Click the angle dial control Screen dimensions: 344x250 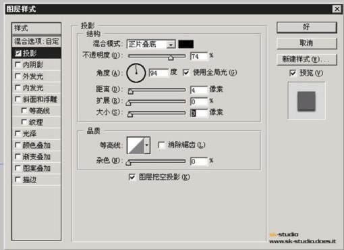(x=136, y=73)
